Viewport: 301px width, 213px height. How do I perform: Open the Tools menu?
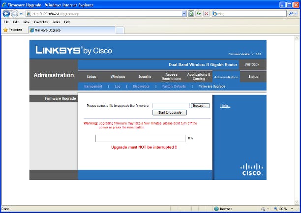[56, 22]
